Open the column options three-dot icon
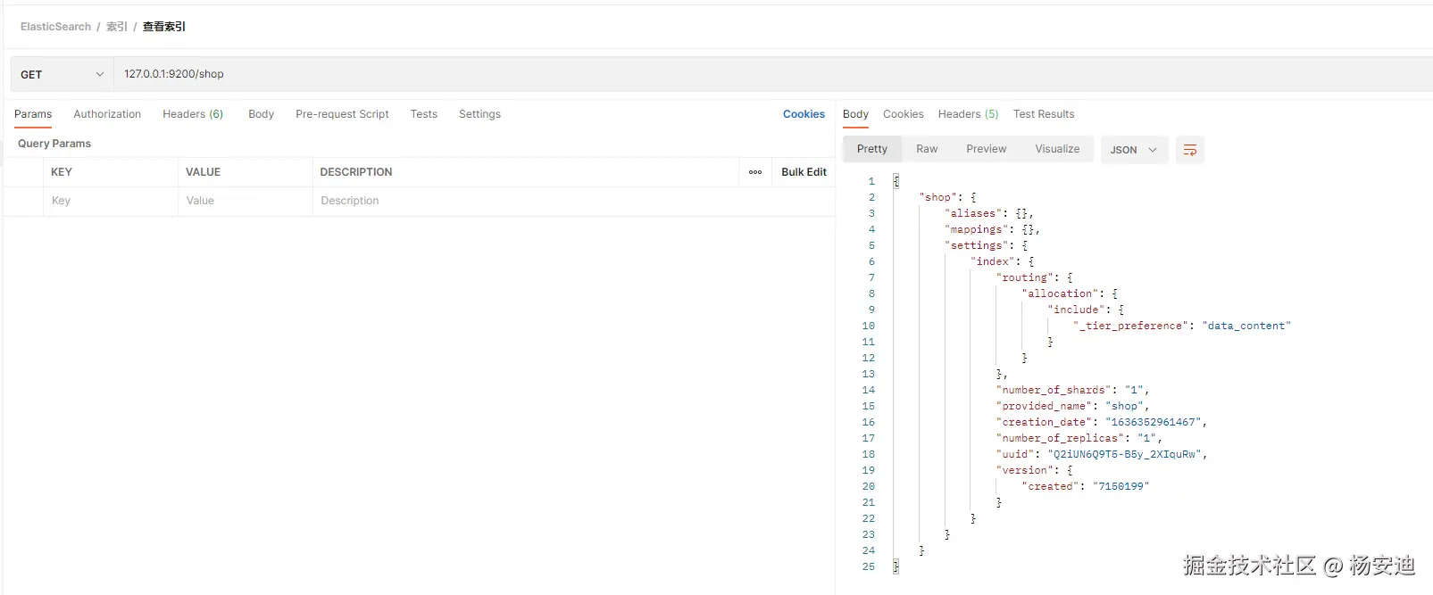Viewport: 1433px width, 595px height. coord(755,172)
